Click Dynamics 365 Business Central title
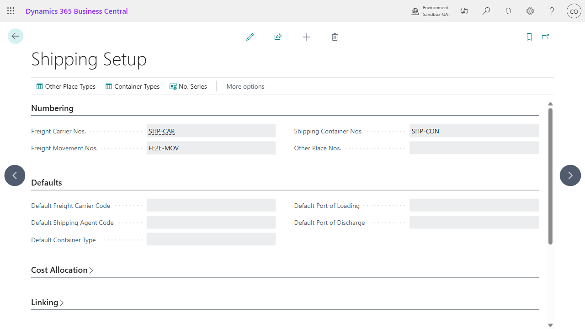This screenshot has width=585, height=329. [77, 11]
